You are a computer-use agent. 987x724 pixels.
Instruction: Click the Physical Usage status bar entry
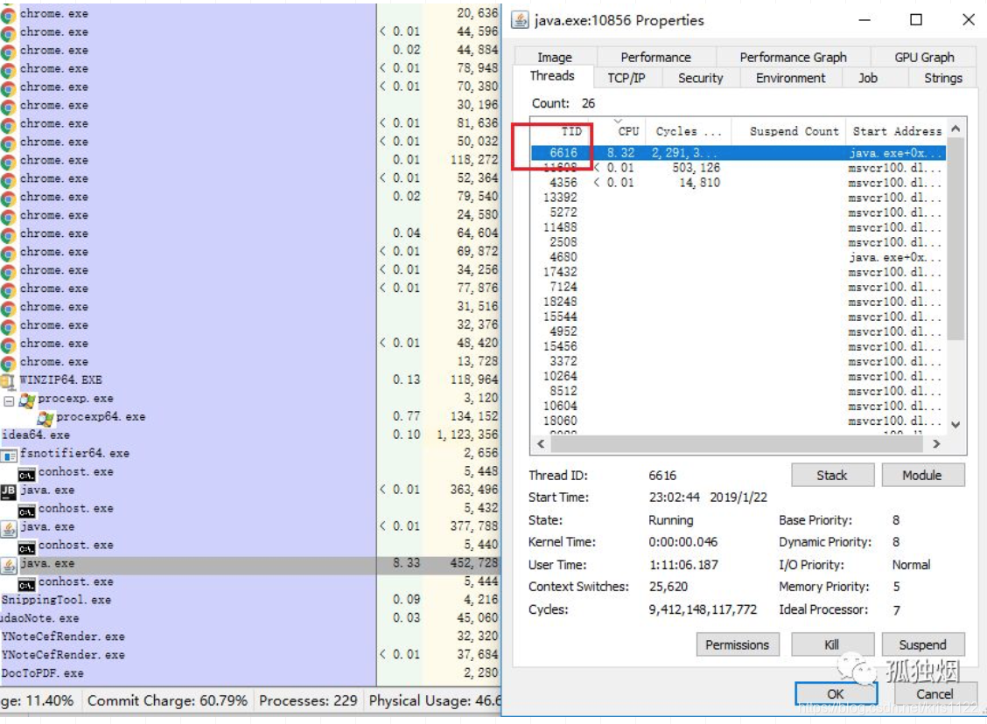(434, 700)
